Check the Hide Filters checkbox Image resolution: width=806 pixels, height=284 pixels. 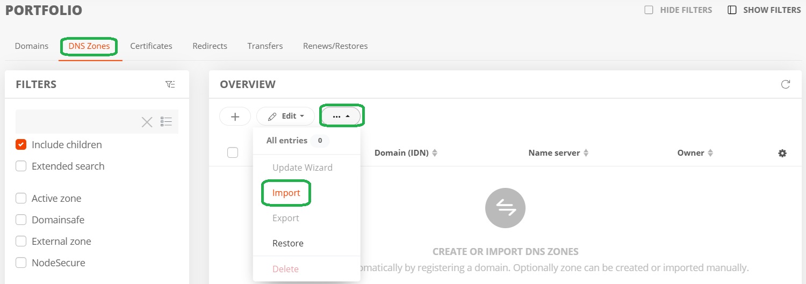tap(649, 10)
